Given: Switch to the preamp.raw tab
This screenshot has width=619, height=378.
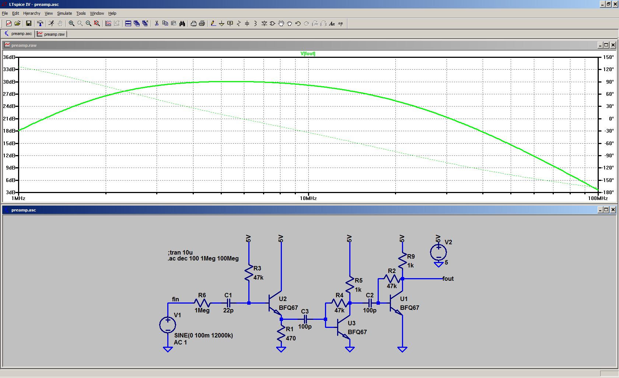Looking at the screenshot, I should [51, 34].
